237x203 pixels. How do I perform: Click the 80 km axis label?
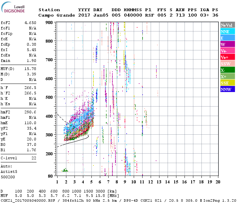[50, 176]
